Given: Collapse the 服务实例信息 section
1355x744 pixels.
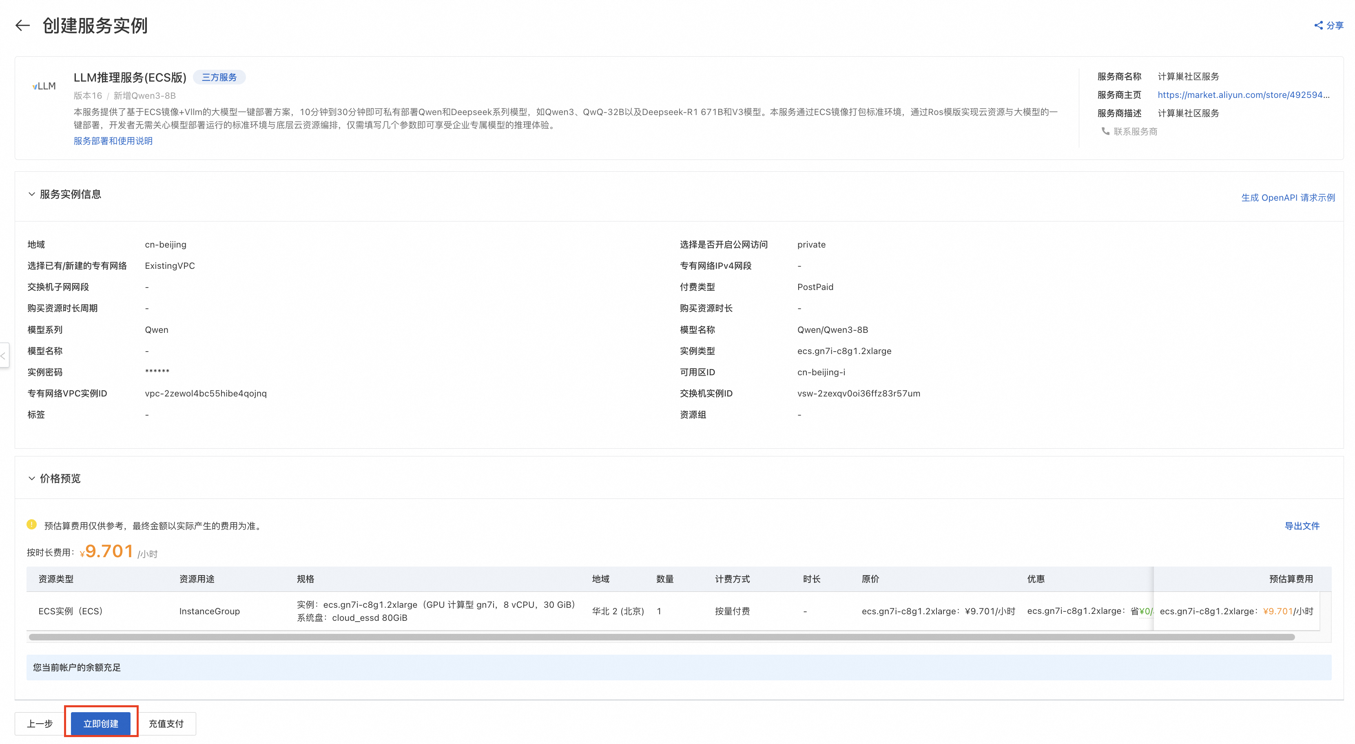Looking at the screenshot, I should (31, 194).
